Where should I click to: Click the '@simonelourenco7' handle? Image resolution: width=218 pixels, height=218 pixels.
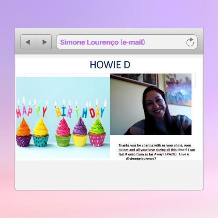[141, 159]
